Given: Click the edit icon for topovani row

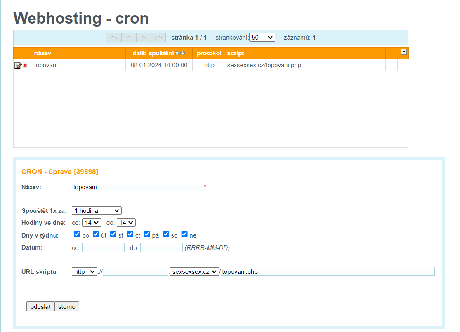Looking at the screenshot, I should (x=18, y=66).
